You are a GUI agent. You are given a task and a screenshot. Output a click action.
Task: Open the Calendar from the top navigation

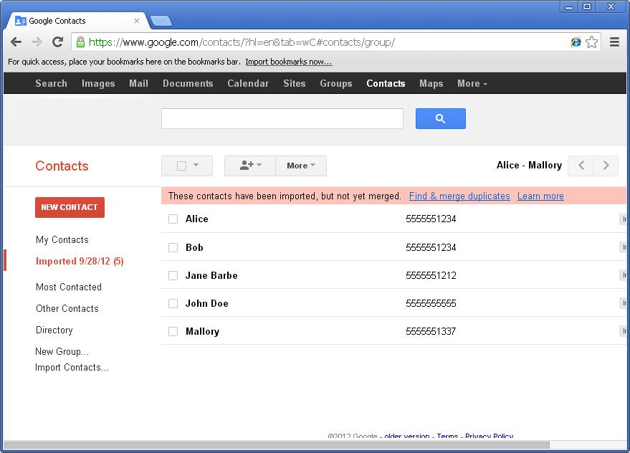247,84
